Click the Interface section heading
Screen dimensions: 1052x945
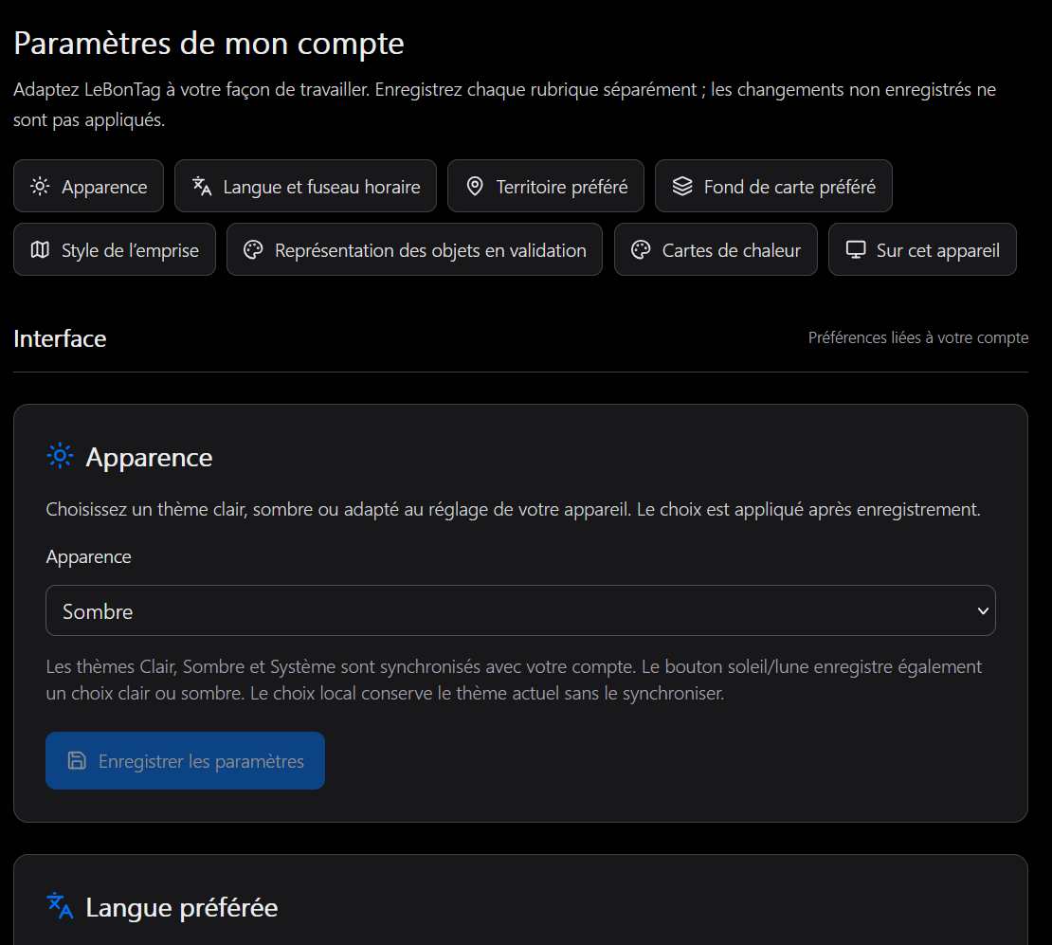(x=60, y=339)
